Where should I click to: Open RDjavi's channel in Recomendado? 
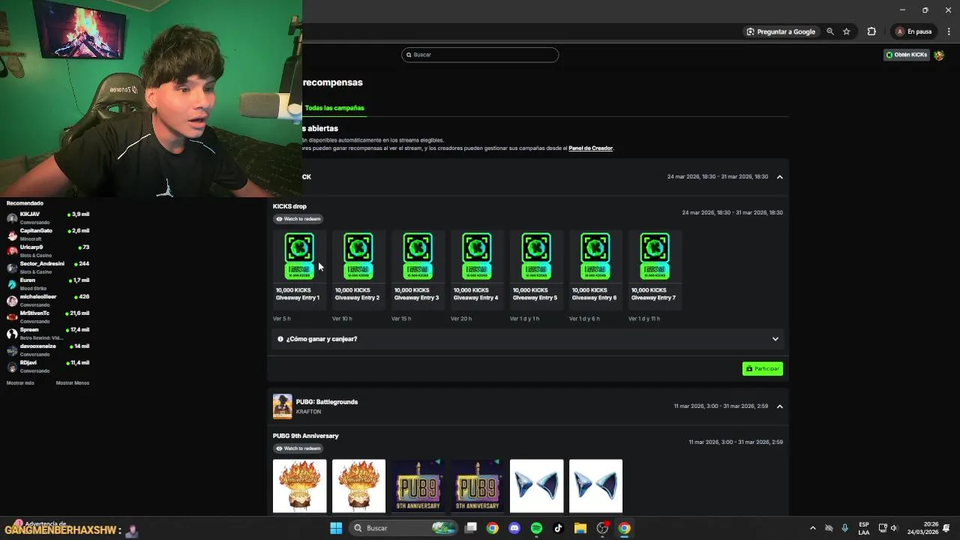48,367
